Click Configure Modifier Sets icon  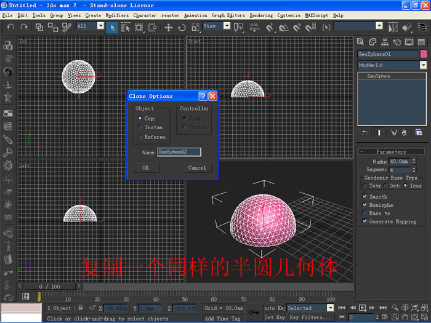pos(419,133)
